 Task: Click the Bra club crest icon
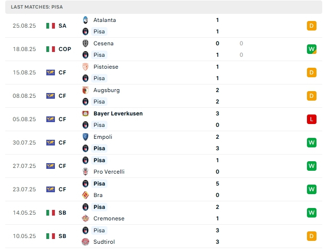click(85, 195)
